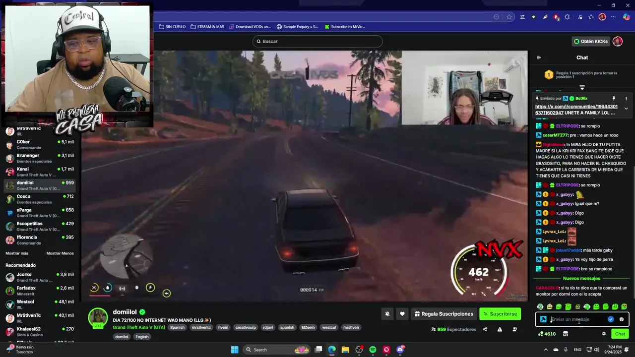The width and height of the screenshot is (635, 357).
Task: Open the Sample Enquiry bookmark
Action: click(297, 27)
